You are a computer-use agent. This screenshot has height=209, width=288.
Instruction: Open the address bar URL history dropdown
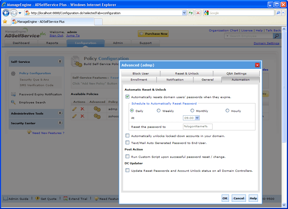(x=184, y=13)
